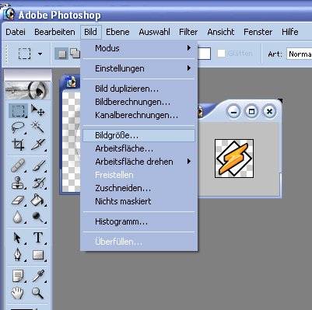The width and height of the screenshot is (312, 310).
Task: Choose Nichts maskiert menu entry
Action: (138, 201)
